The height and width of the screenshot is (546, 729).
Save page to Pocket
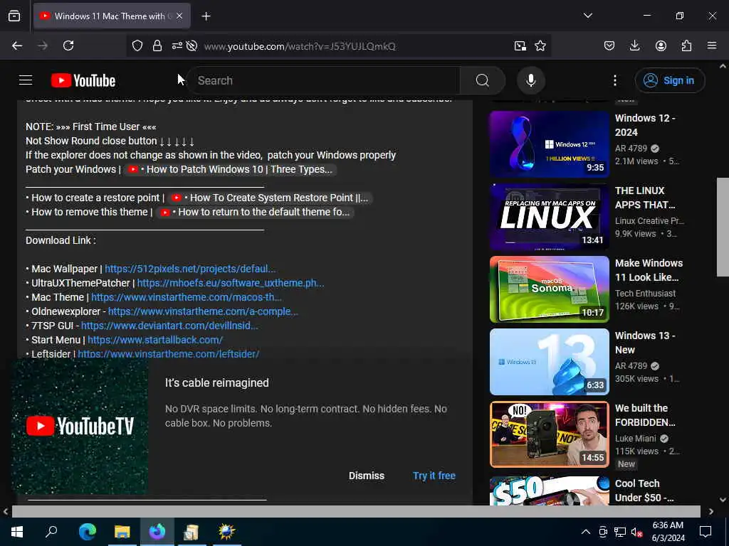tap(609, 45)
